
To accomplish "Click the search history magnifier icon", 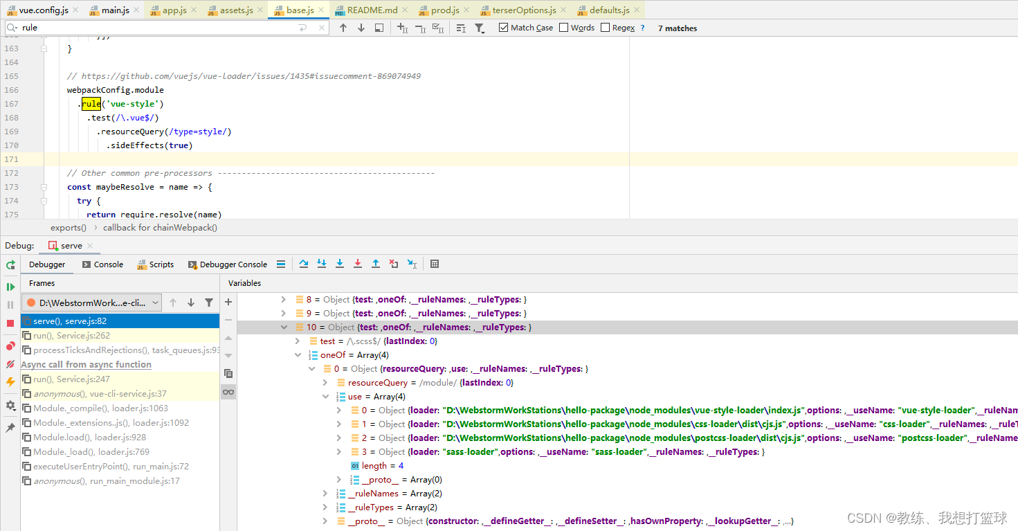I will pos(12,28).
